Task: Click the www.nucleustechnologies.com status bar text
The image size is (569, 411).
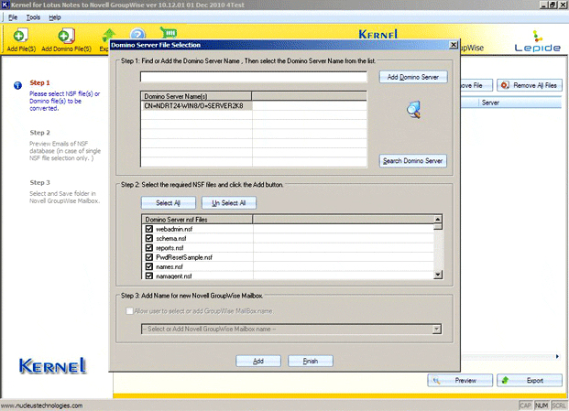Action: click(x=42, y=406)
